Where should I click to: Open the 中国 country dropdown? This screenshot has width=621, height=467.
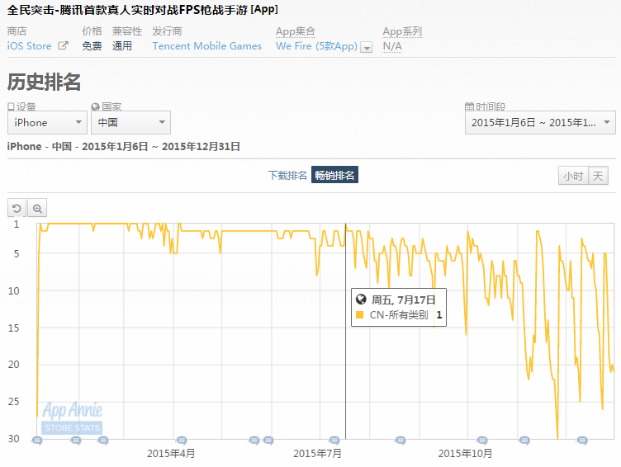pyautogui.click(x=130, y=123)
